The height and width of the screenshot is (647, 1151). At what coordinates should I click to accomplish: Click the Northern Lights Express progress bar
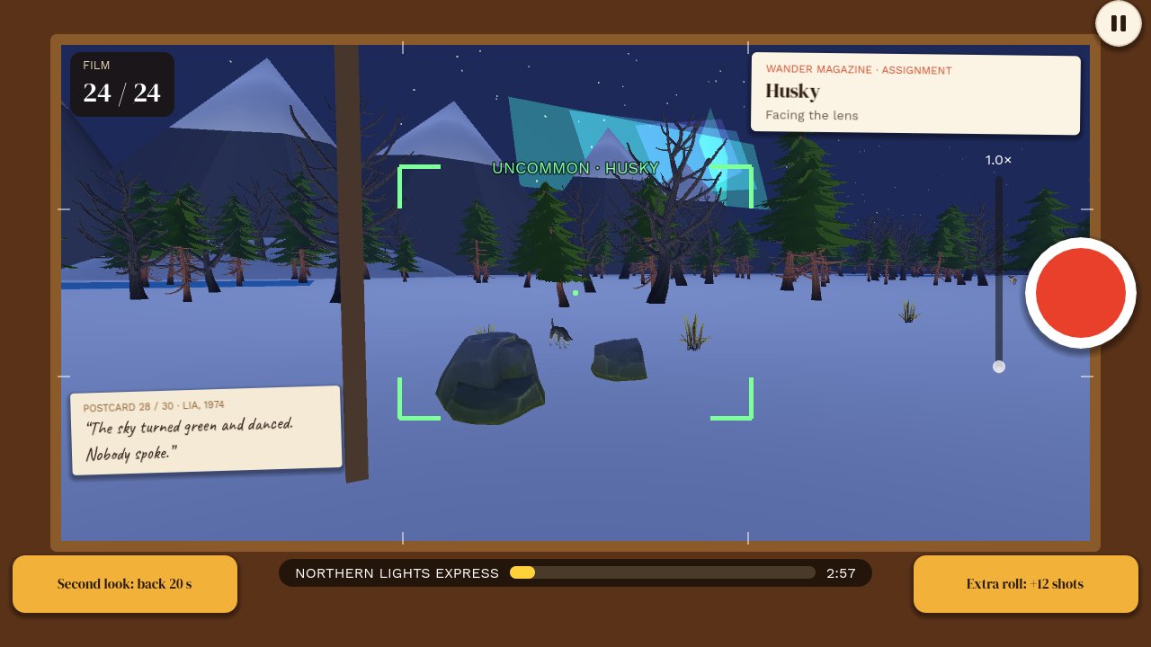[x=663, y=572]
